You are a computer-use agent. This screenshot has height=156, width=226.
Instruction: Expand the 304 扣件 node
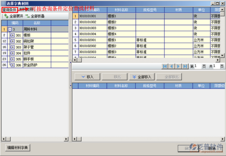tap(13, 53)
